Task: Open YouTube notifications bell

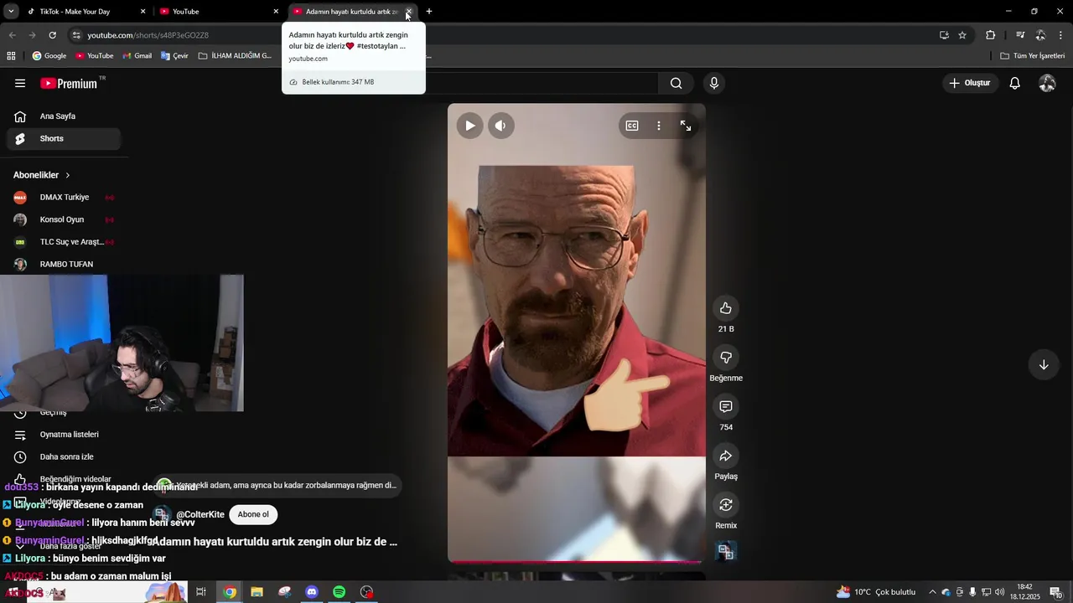Action: click(x=1014, y=83)
